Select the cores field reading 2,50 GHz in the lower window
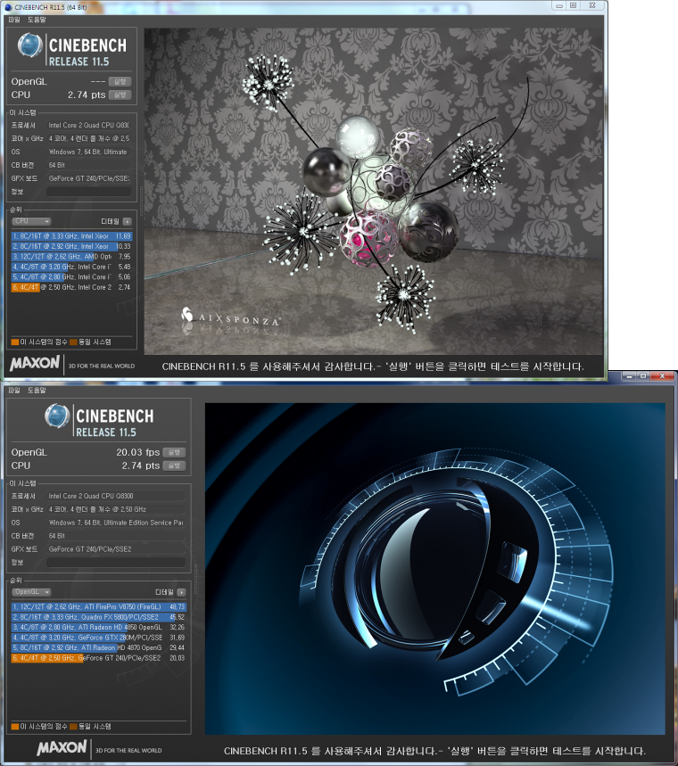 116,509
